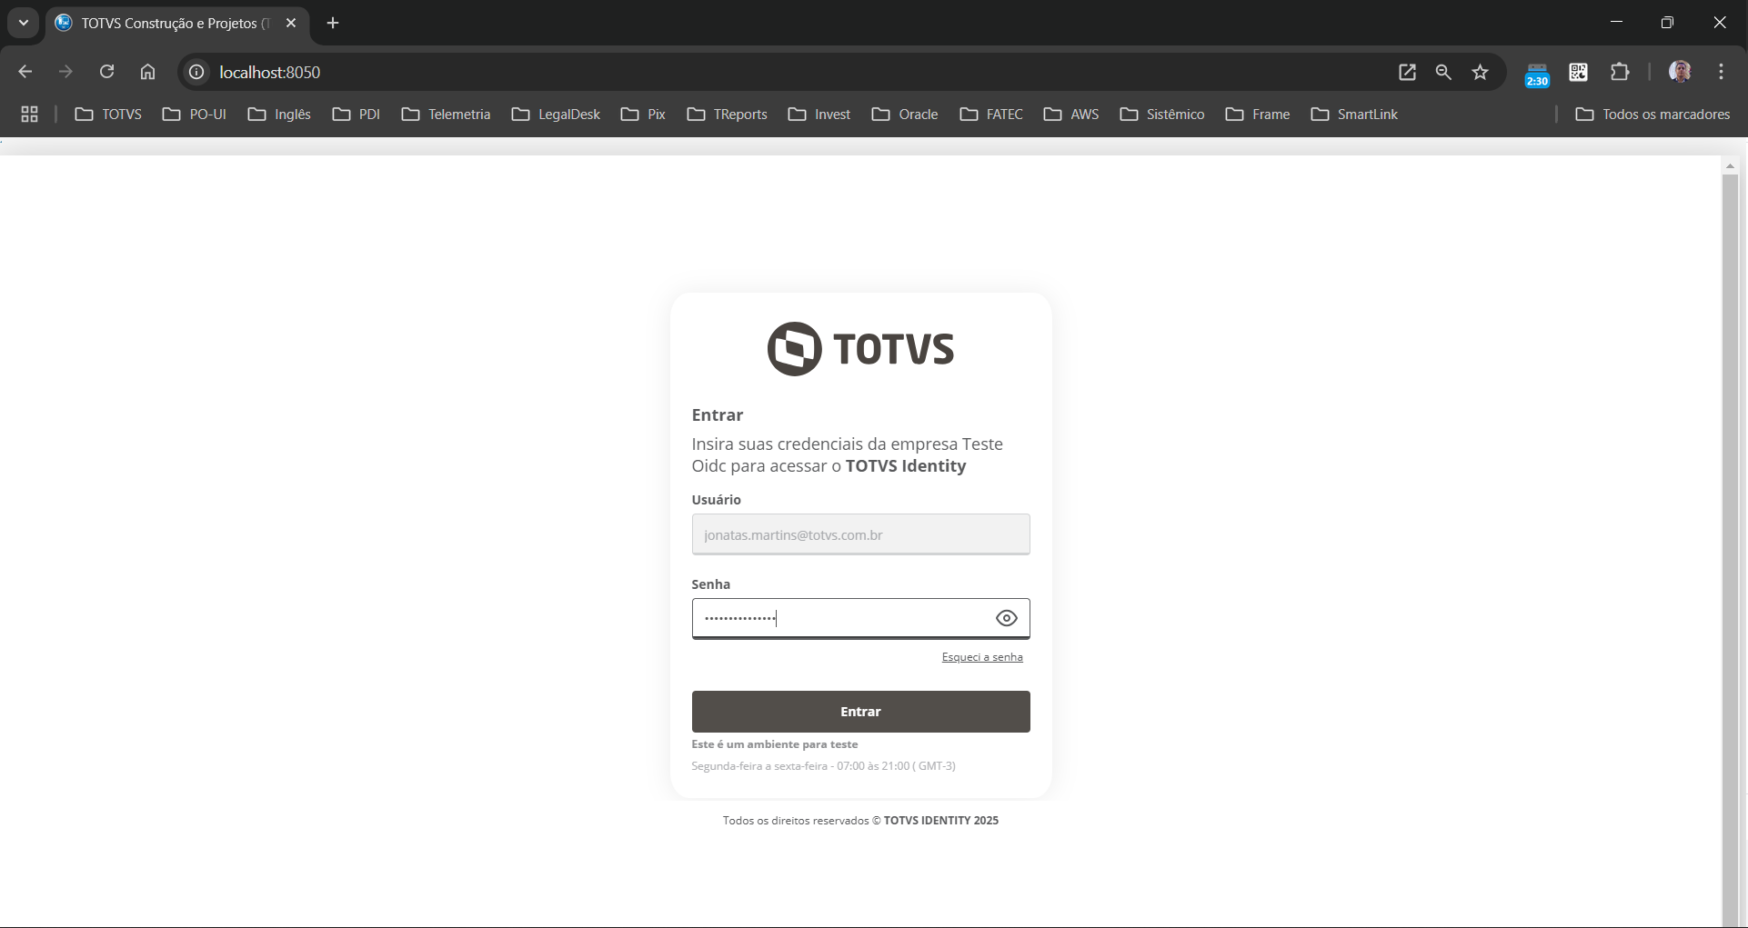Open page in app icon

pyautogui.click(x=1407, y=72)
